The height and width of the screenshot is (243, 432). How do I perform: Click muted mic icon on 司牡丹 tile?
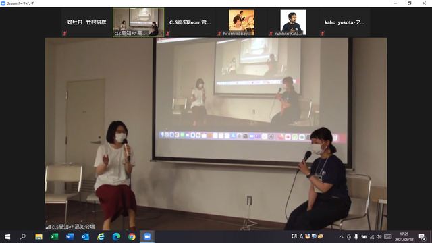(65, 34)
